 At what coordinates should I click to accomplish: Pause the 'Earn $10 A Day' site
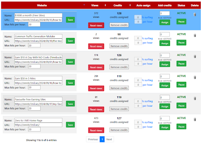point(181,64)
